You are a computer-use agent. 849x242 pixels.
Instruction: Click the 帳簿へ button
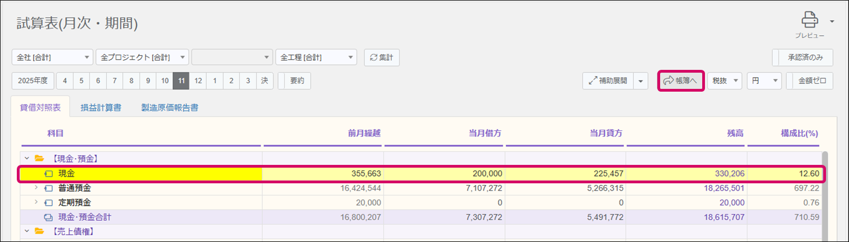click(680, 80)
